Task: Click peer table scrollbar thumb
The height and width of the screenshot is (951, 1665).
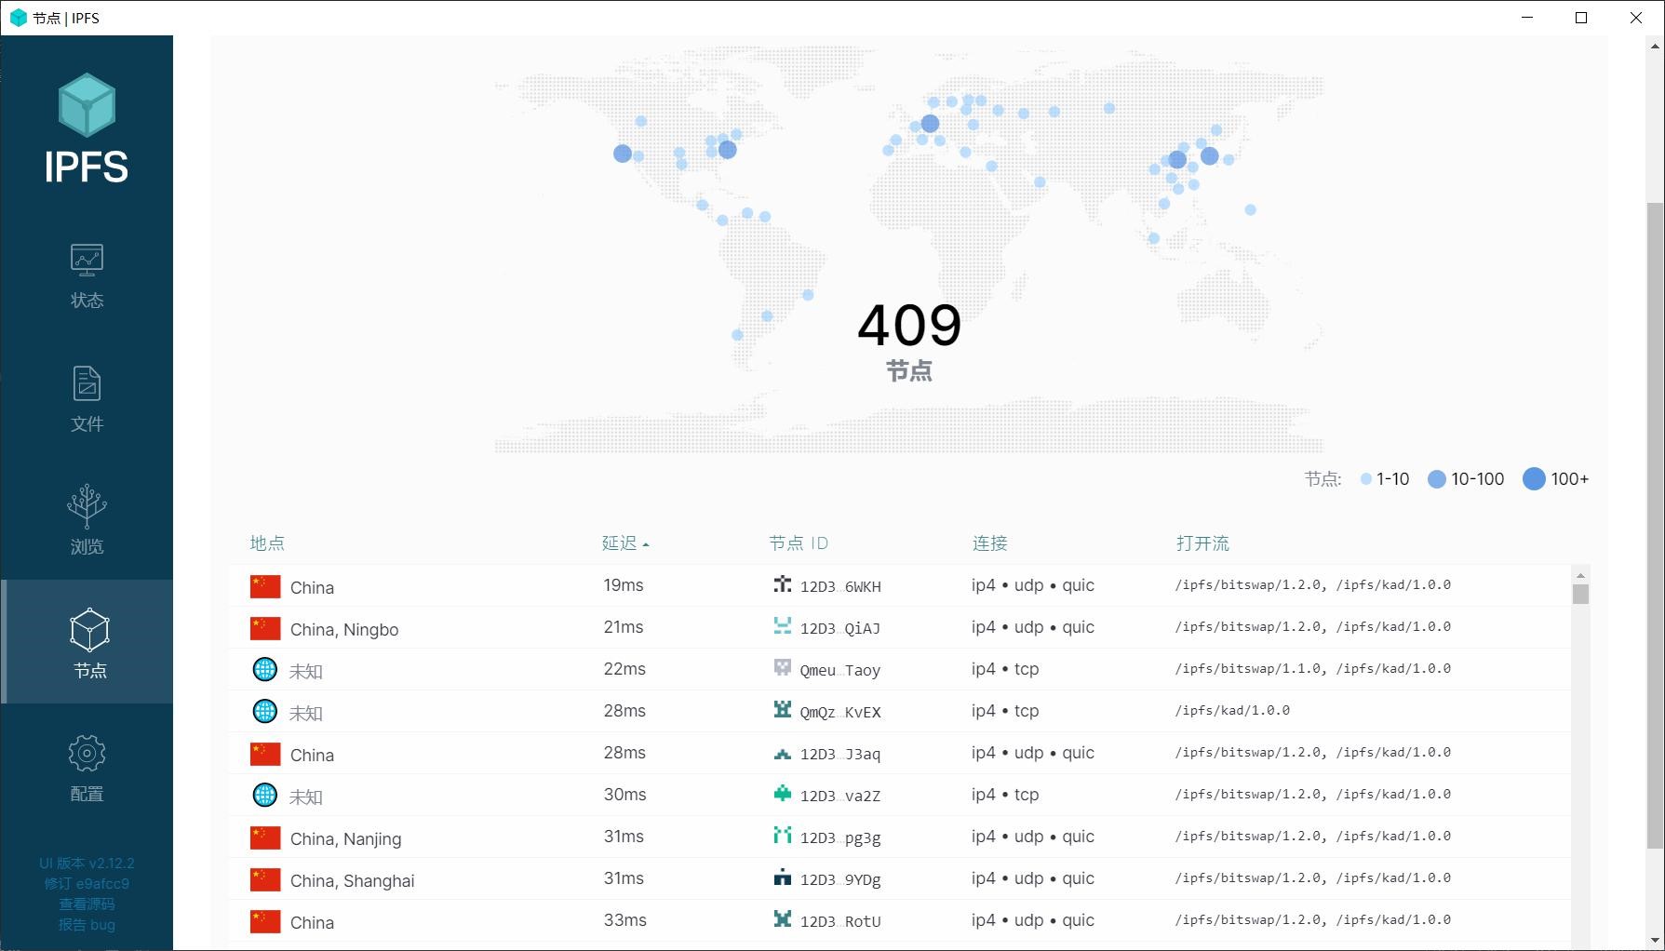Action: click(x=1580, y=594)
